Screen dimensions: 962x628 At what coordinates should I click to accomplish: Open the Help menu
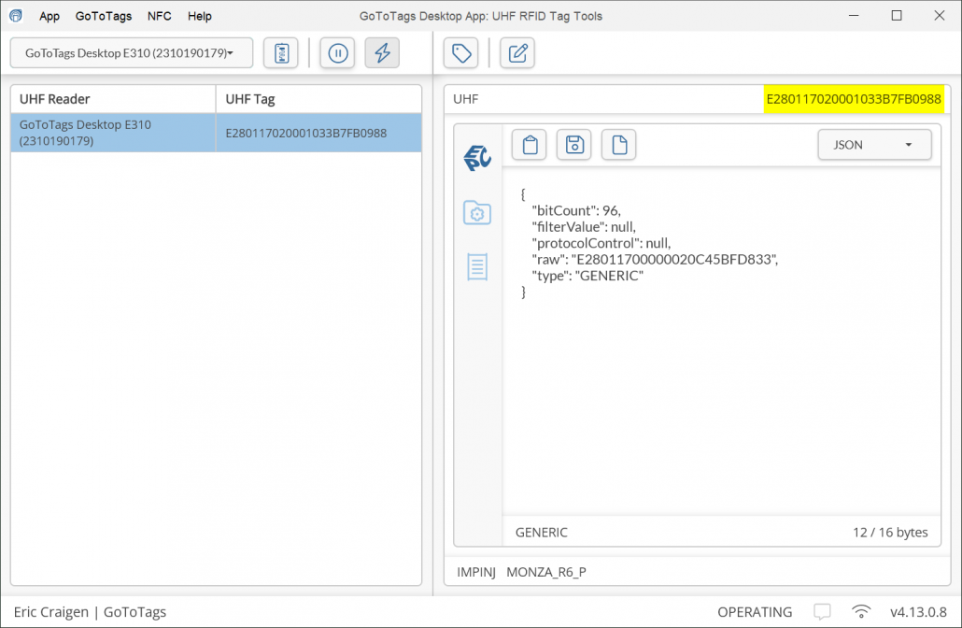200,16
